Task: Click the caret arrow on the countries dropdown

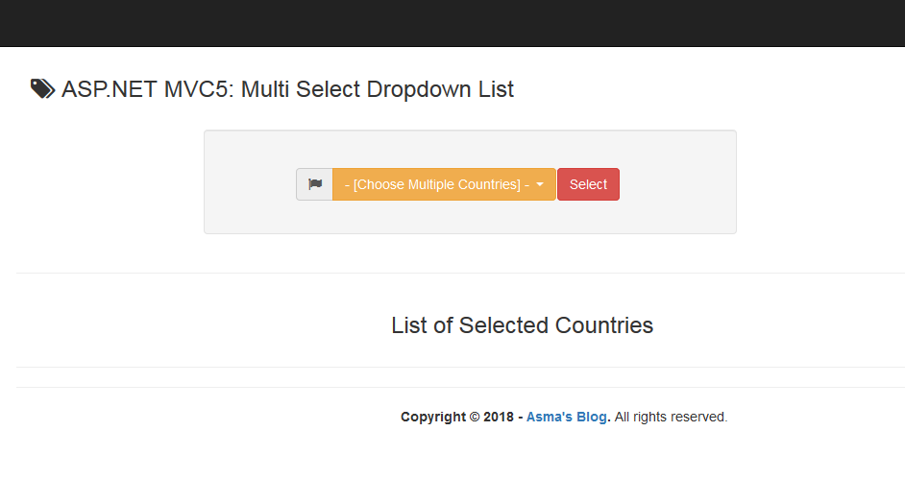Action: point(541,185)
